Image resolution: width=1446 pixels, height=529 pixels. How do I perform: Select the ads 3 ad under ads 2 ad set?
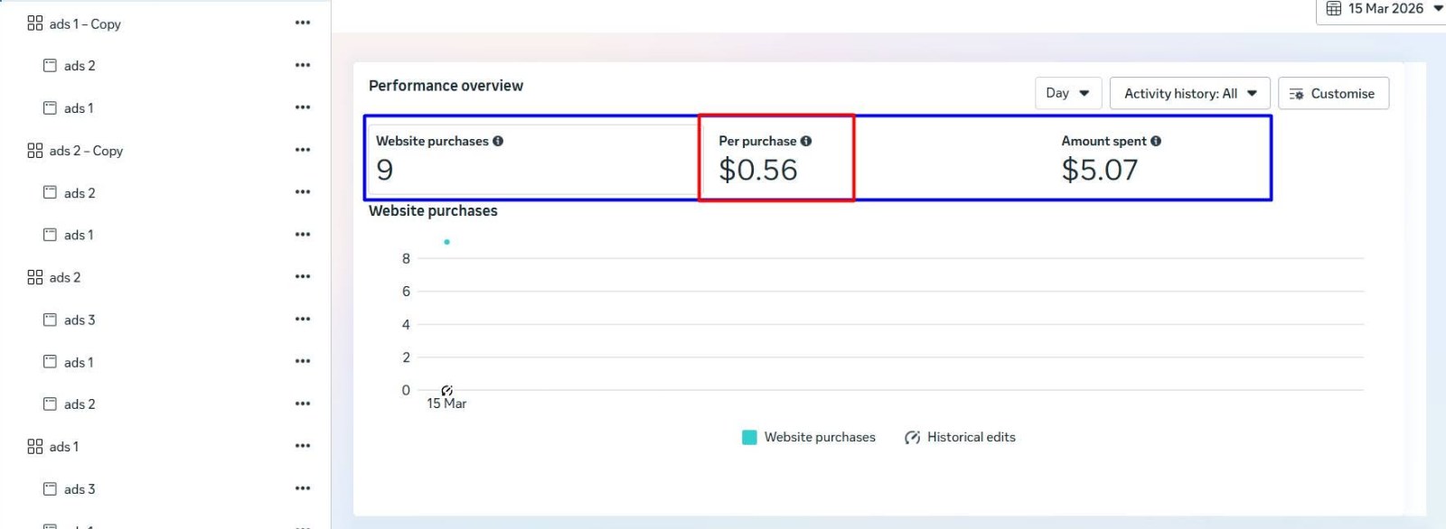[x=80, y=320]
